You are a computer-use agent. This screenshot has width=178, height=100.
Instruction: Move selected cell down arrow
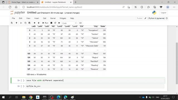pyautogui.click(x=39, y=23)
